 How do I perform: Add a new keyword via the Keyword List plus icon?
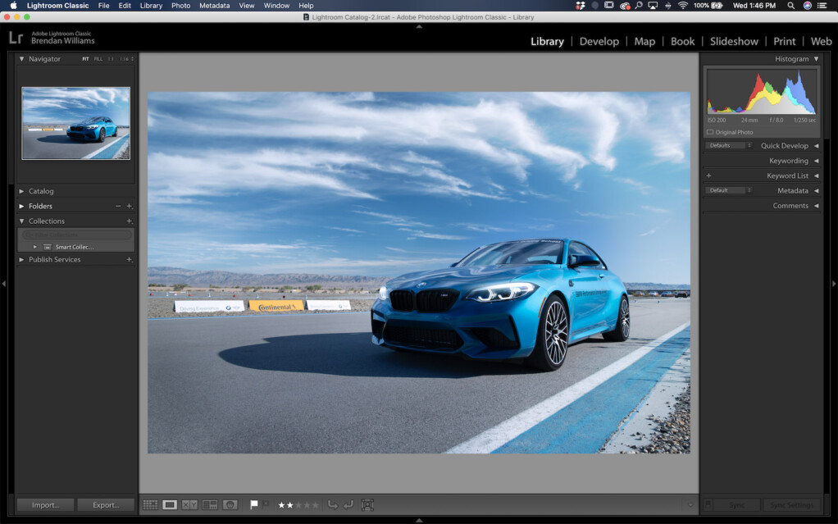point(708,175)
